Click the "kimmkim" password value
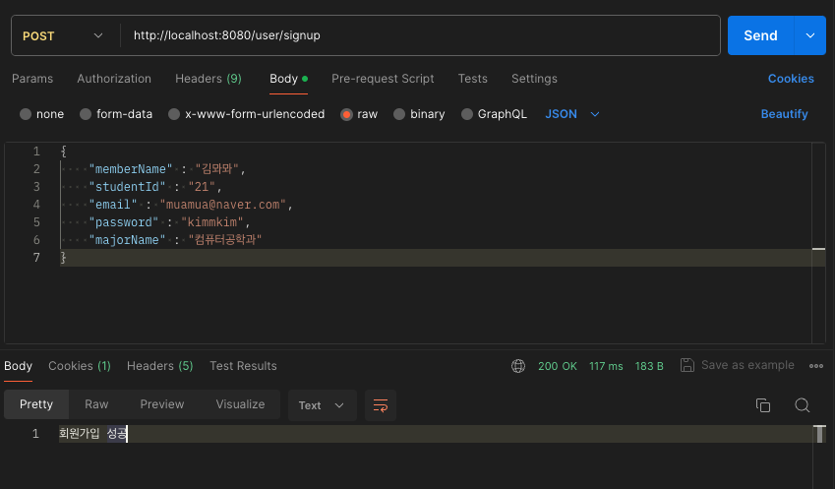835x489 pixels. click(212, 222)
